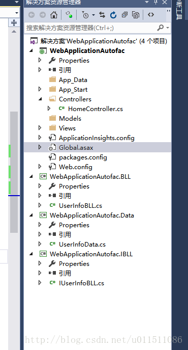Viewport: 188px width, 350px height.
Task: Click the WebApplicationAutofac.Data C# project icon
Action: 43,215
